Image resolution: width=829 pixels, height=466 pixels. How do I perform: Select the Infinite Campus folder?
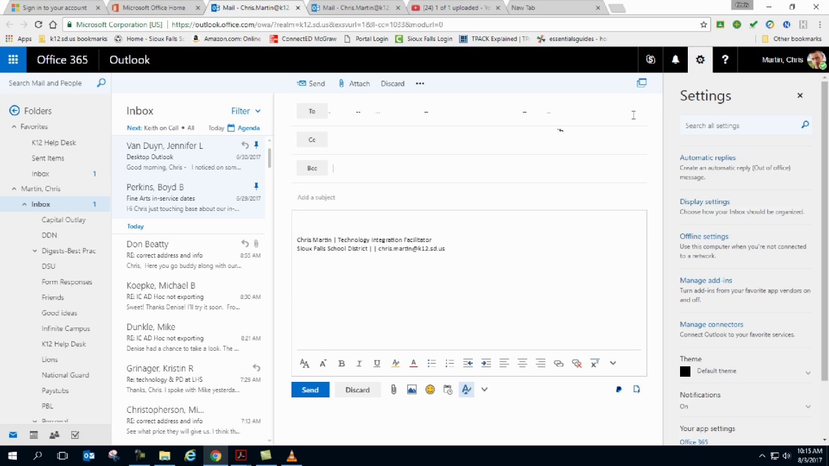coord(66,329)
